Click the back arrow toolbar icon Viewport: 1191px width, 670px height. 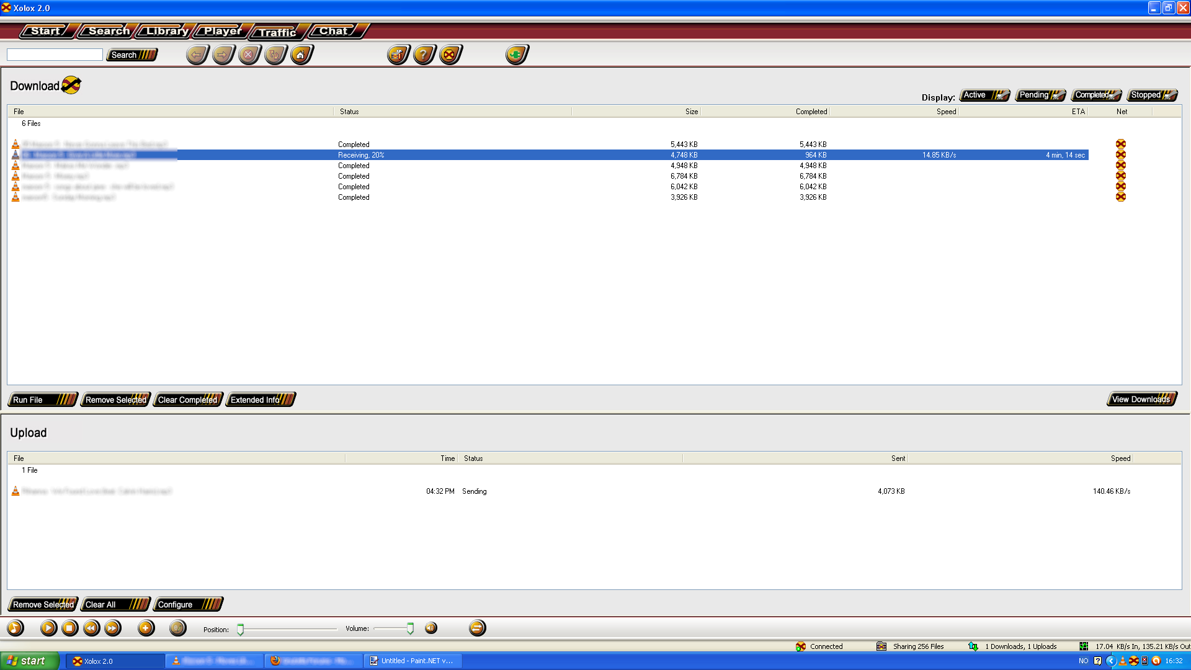(197, 55)
